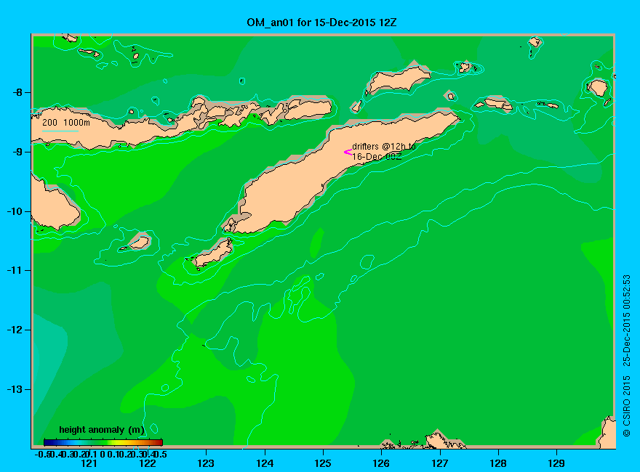Click the latitude tick label -11
Screen dimensions: 640x472
coord(15,270)
